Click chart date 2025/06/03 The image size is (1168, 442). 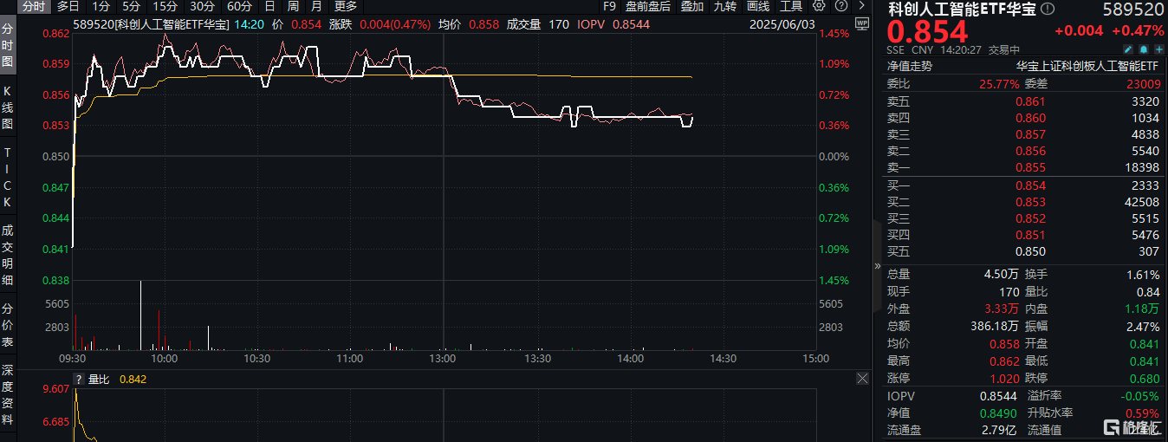coord(783,24)
